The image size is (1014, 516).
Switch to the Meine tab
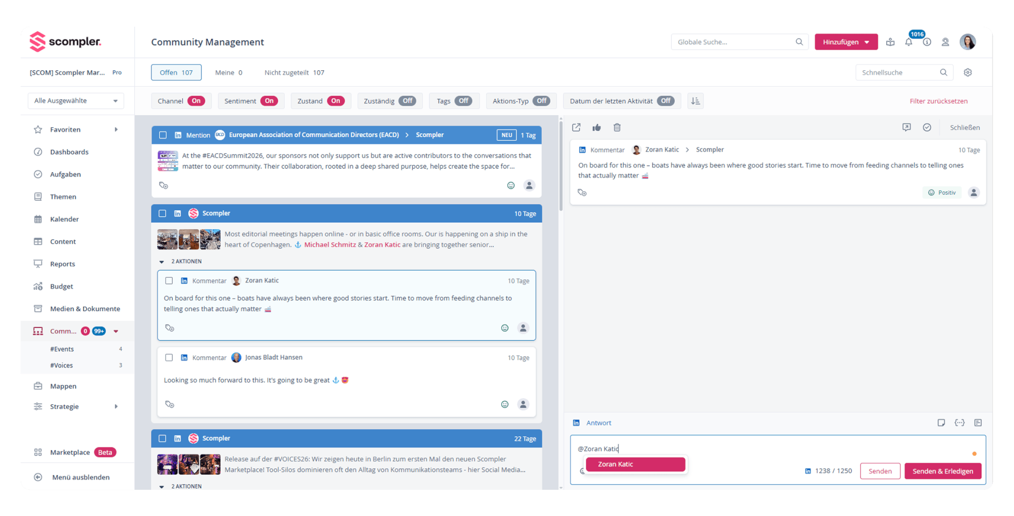coord(228,72)
